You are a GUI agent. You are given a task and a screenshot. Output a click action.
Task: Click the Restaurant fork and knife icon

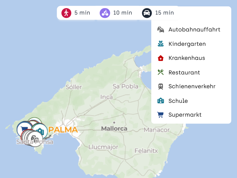tap(161, 72)
